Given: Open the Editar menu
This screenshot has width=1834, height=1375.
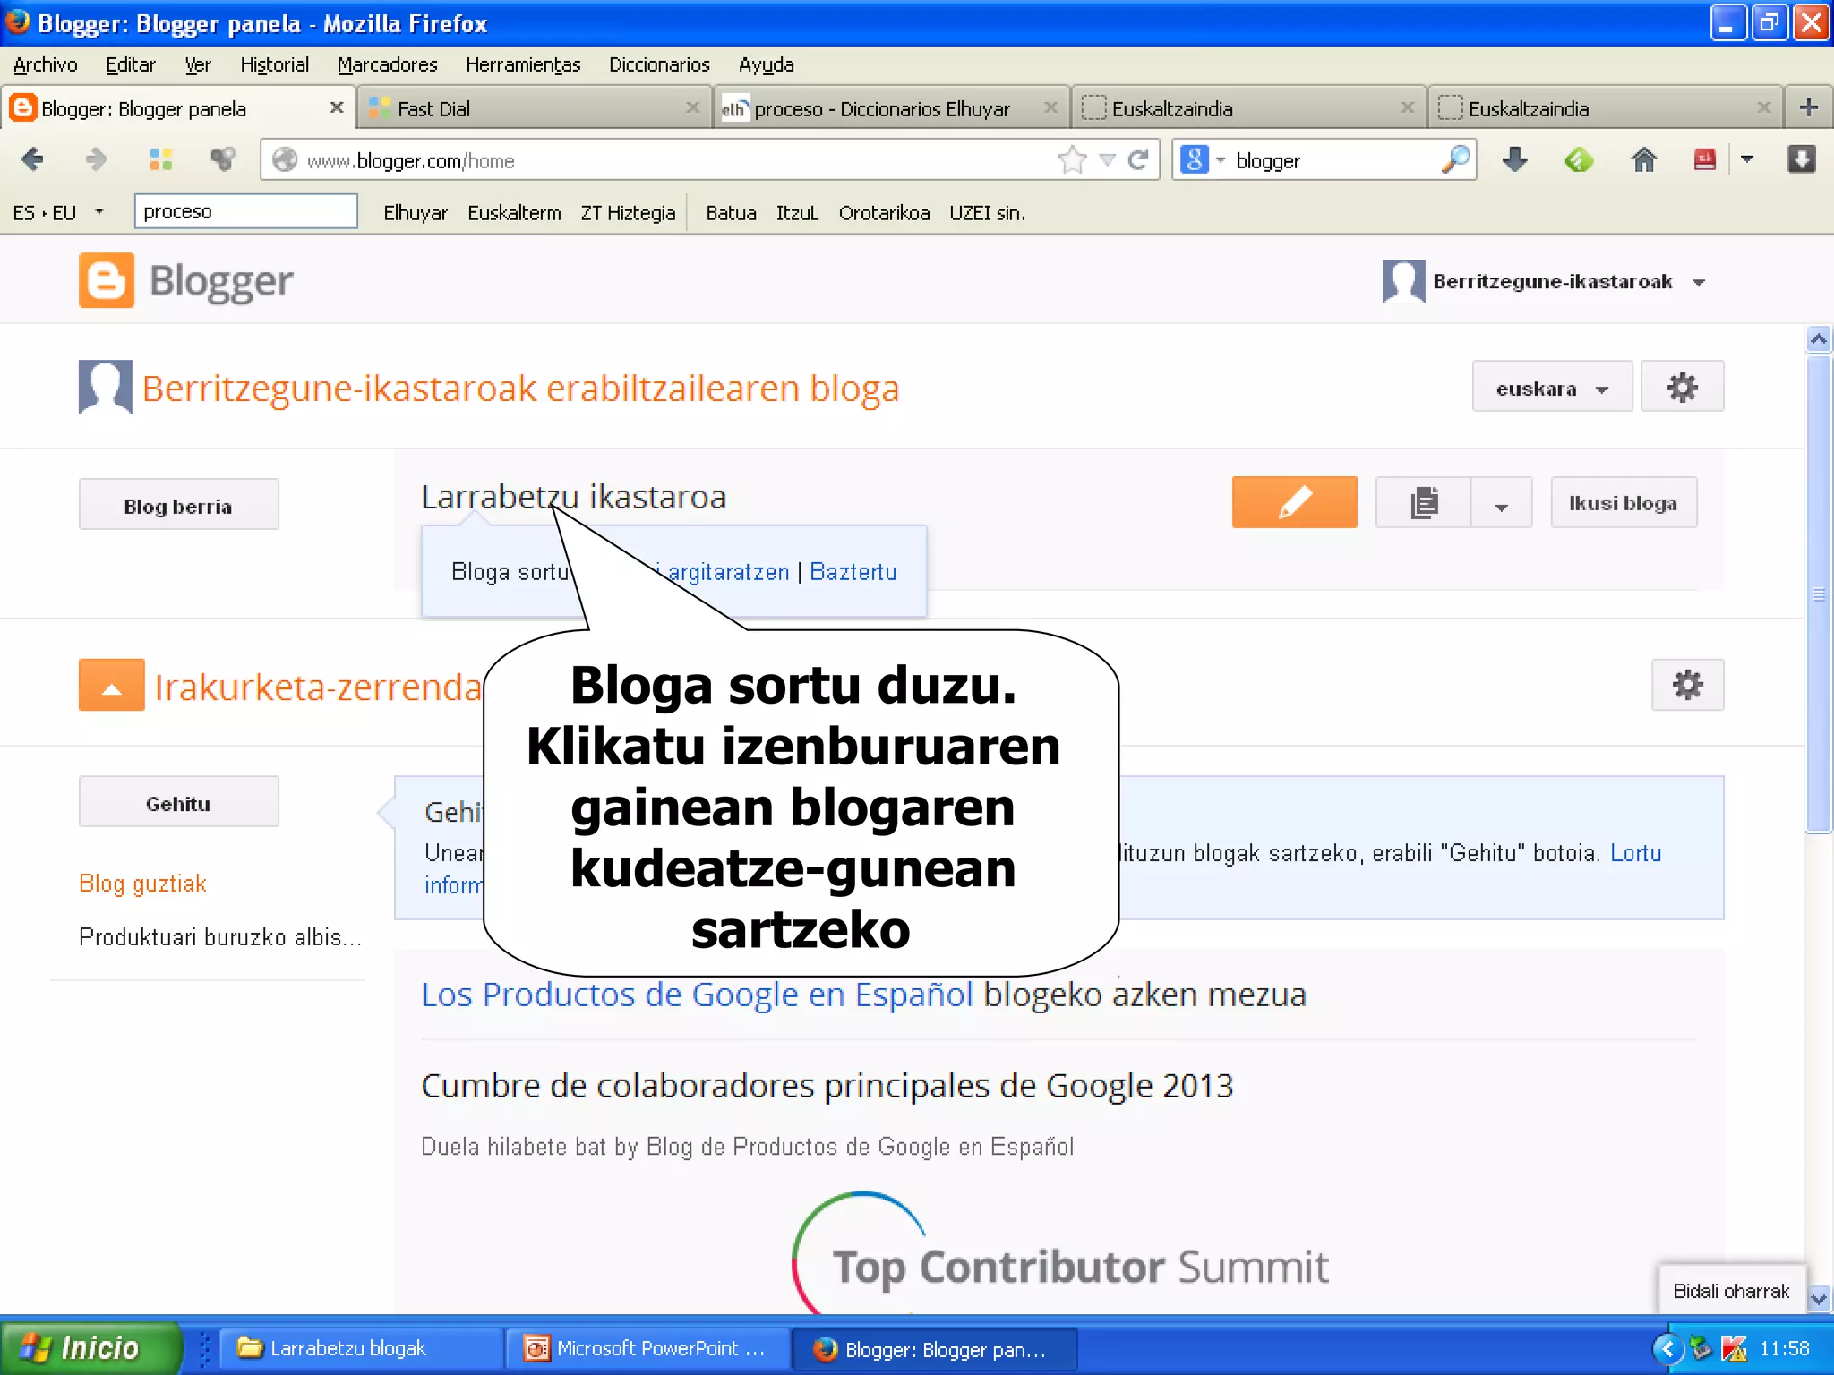Looking at the screenshot, I should pyautogui.click(x=130, y=64).
